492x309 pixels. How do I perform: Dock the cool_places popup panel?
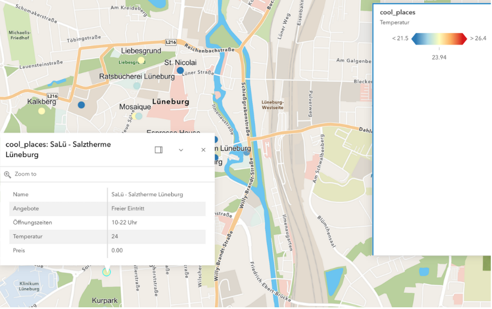(159, 150)
